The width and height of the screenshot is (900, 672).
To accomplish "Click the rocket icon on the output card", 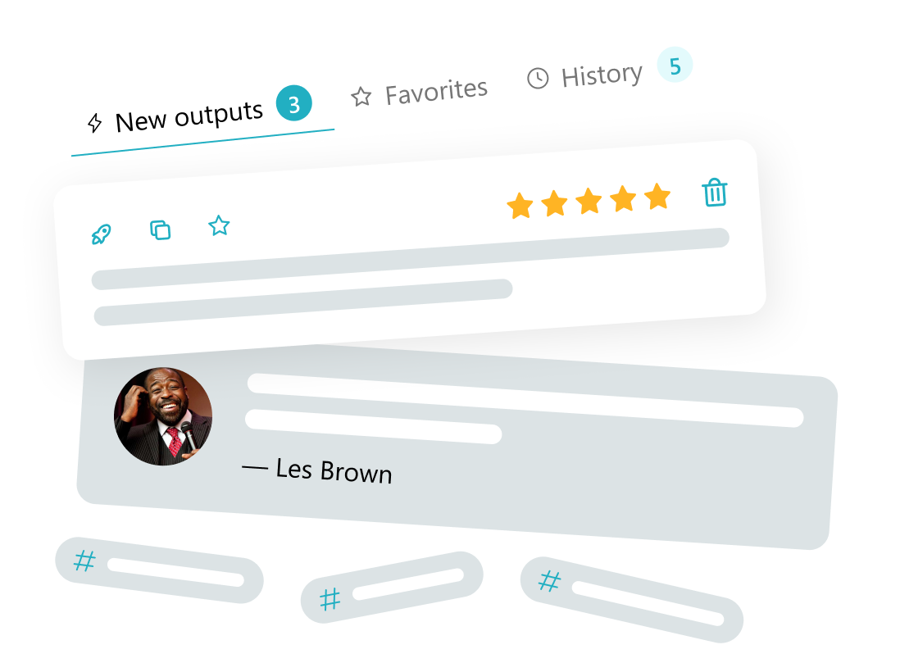I will click(101, 234).
